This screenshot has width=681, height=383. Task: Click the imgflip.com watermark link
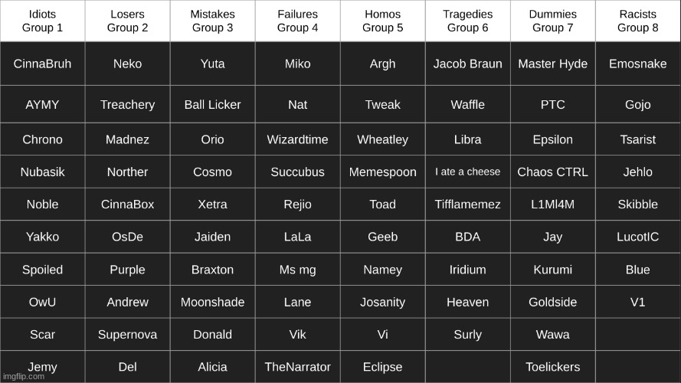(x=24, y=376)
